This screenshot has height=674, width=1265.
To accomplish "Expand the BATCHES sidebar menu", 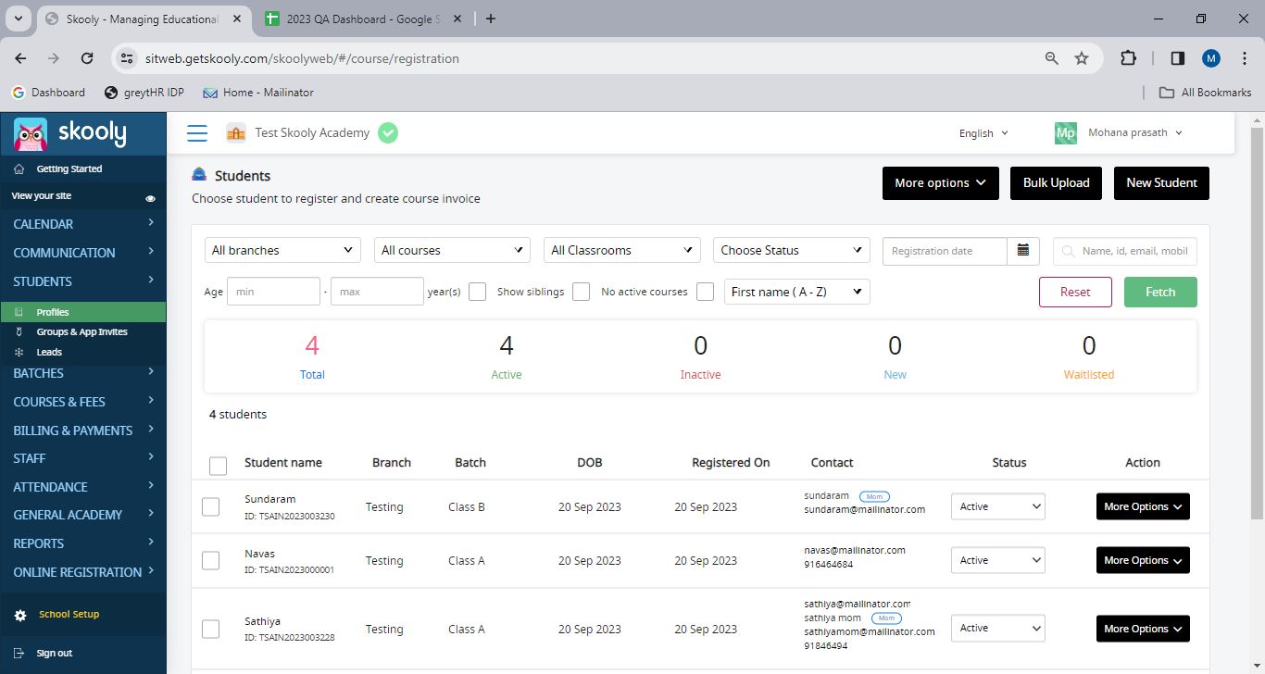I will tap(83, 373).
